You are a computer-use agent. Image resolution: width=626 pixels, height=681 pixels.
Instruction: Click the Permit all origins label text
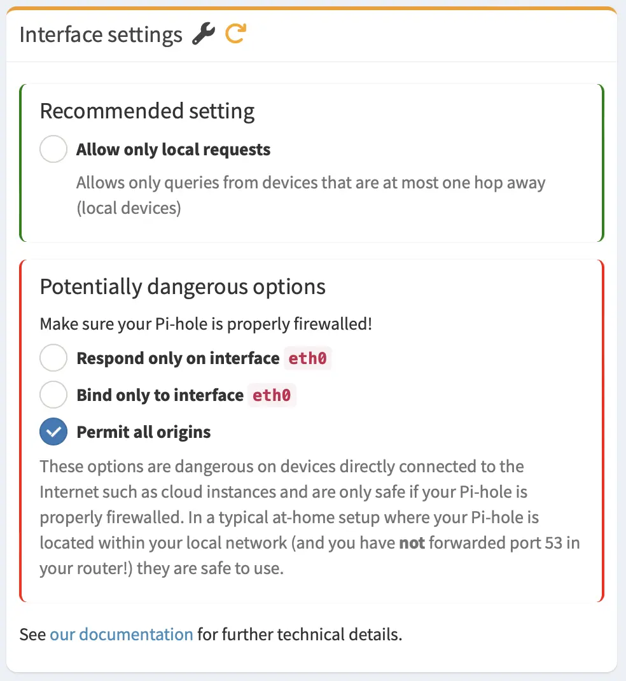pos(143,432)
